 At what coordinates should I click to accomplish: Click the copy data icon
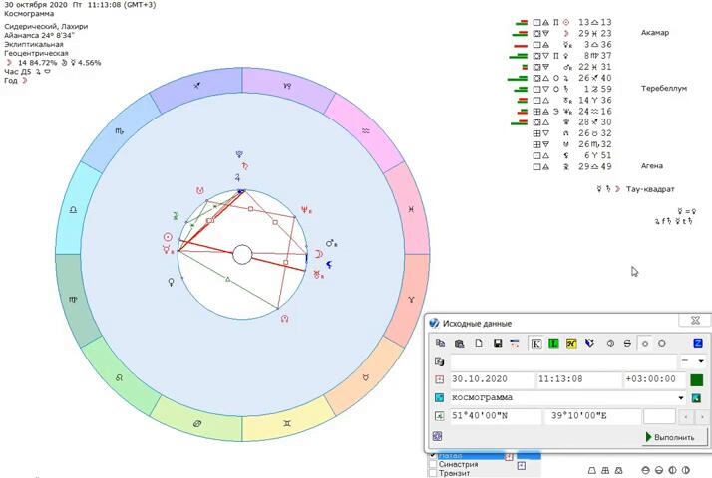[x=440, y=343]
